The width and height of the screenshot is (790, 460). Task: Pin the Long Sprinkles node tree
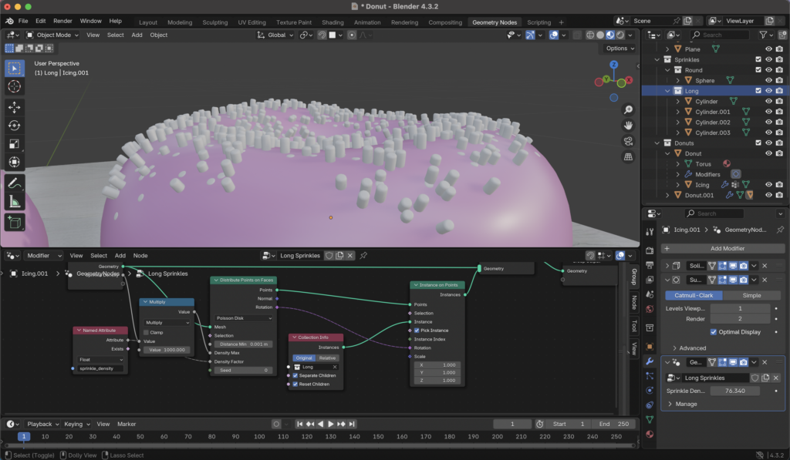point(363,256)
